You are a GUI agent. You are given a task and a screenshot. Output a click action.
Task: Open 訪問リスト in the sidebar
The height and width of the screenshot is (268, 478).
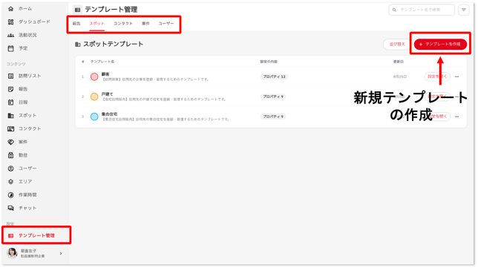24,76
